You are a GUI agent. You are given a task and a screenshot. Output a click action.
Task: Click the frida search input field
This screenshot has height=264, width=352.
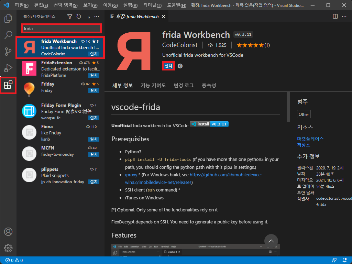pos(61,29)
